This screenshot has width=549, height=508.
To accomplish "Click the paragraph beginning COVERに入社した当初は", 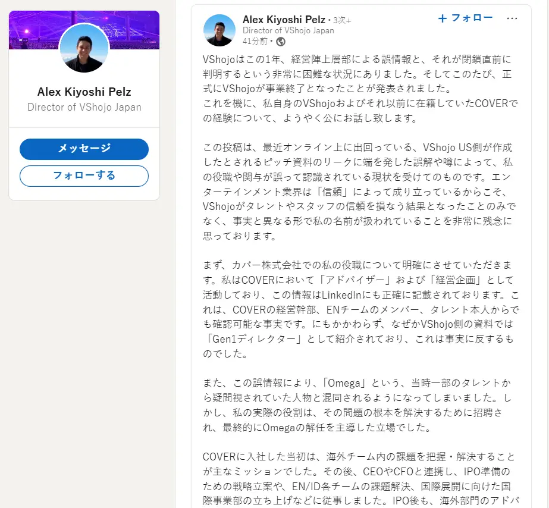I will click(x=360, y=479).
